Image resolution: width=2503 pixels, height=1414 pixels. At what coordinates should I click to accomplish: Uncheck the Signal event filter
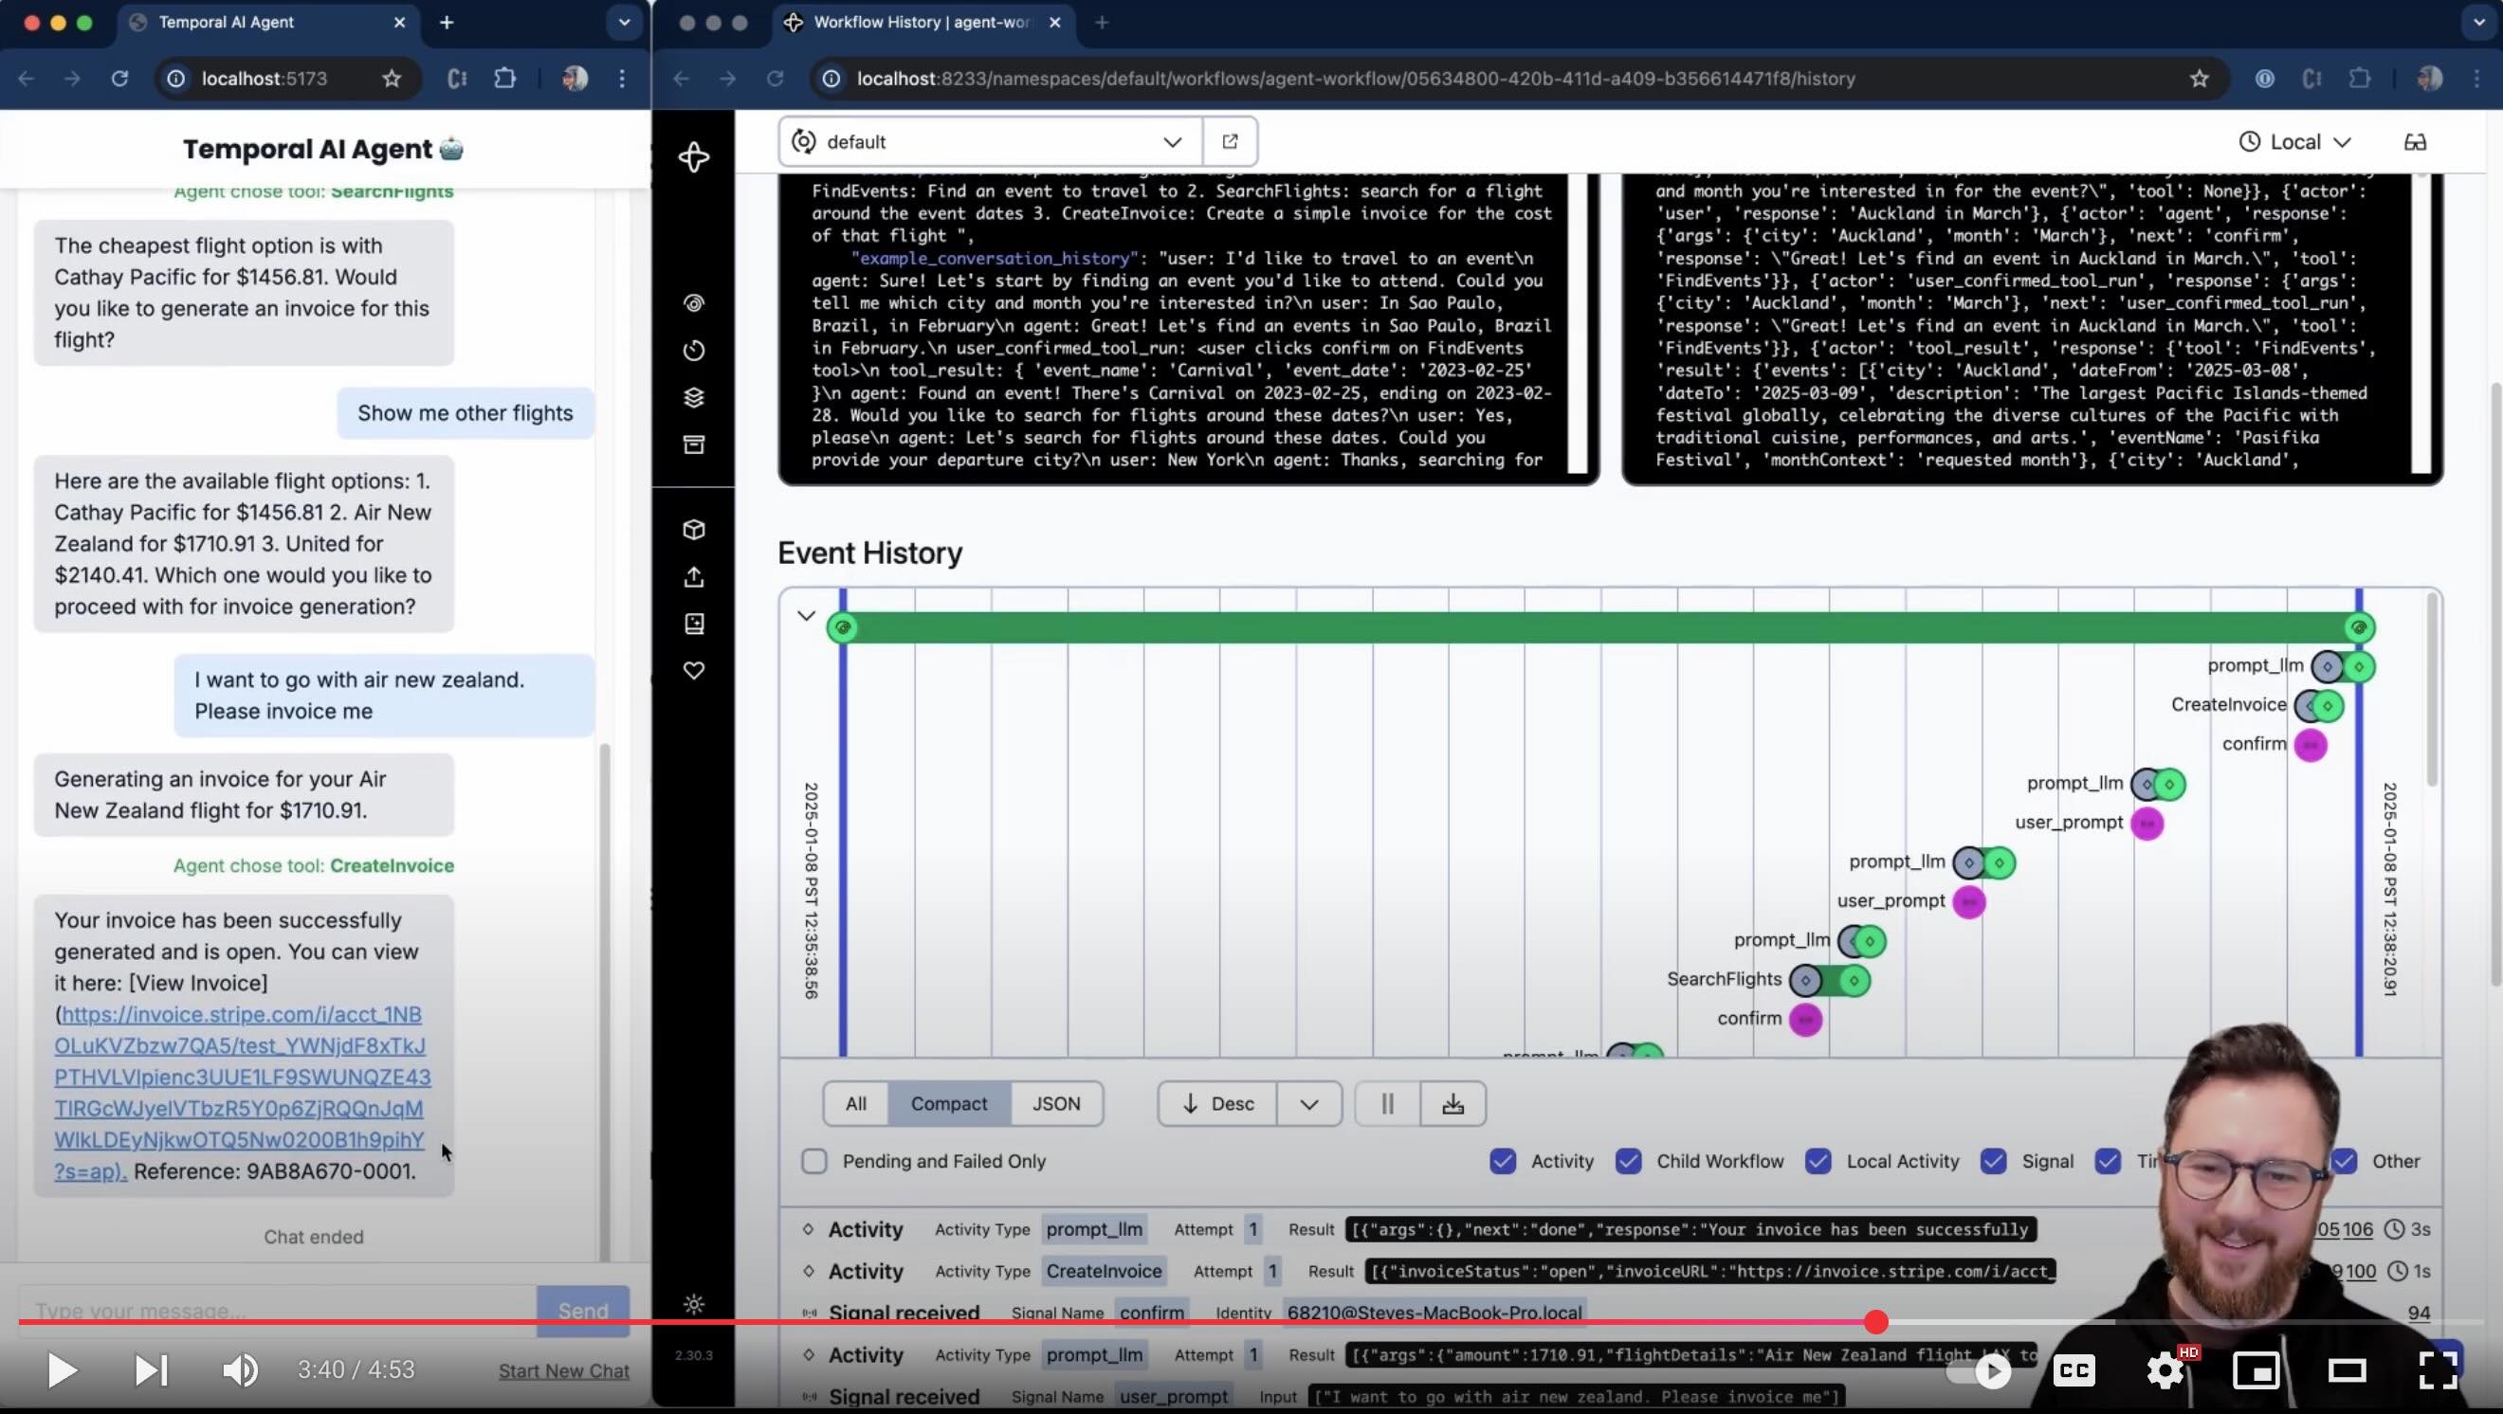pyautogui.click(x=1993, y=1162)
